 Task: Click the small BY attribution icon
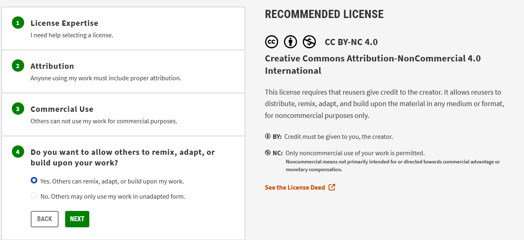[268, 136]
